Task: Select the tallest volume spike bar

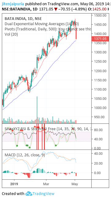Action: pos(37,110)
